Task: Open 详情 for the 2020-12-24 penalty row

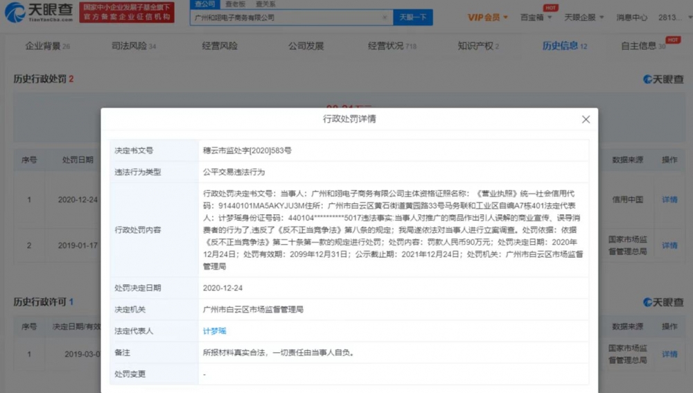Action: (x=669, y=200)
